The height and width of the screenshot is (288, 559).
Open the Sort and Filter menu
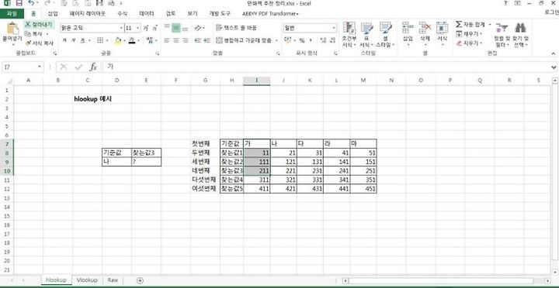coord(502,35)
